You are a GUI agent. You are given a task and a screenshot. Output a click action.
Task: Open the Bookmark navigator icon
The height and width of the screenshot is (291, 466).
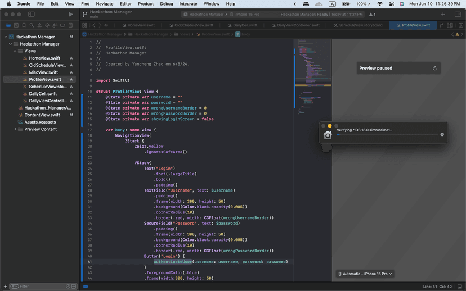pyautogui.click(x=24, y=25)
